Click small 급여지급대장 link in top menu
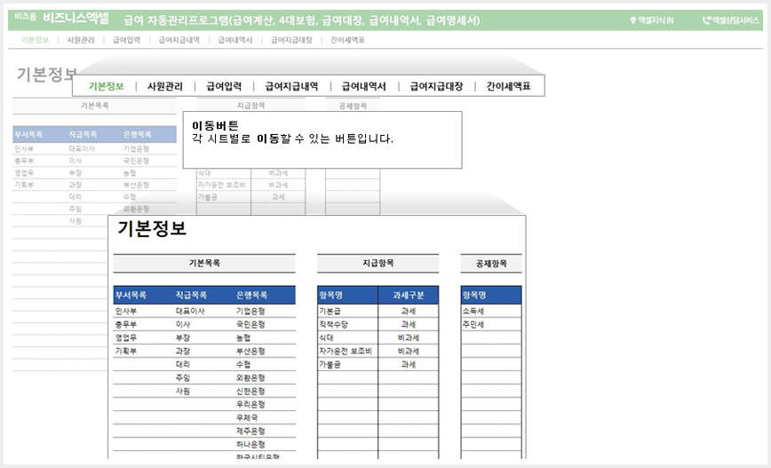Image resolution: width=771 pixels, height=468 pixels. pyautogui.click(x=291, y=40)
